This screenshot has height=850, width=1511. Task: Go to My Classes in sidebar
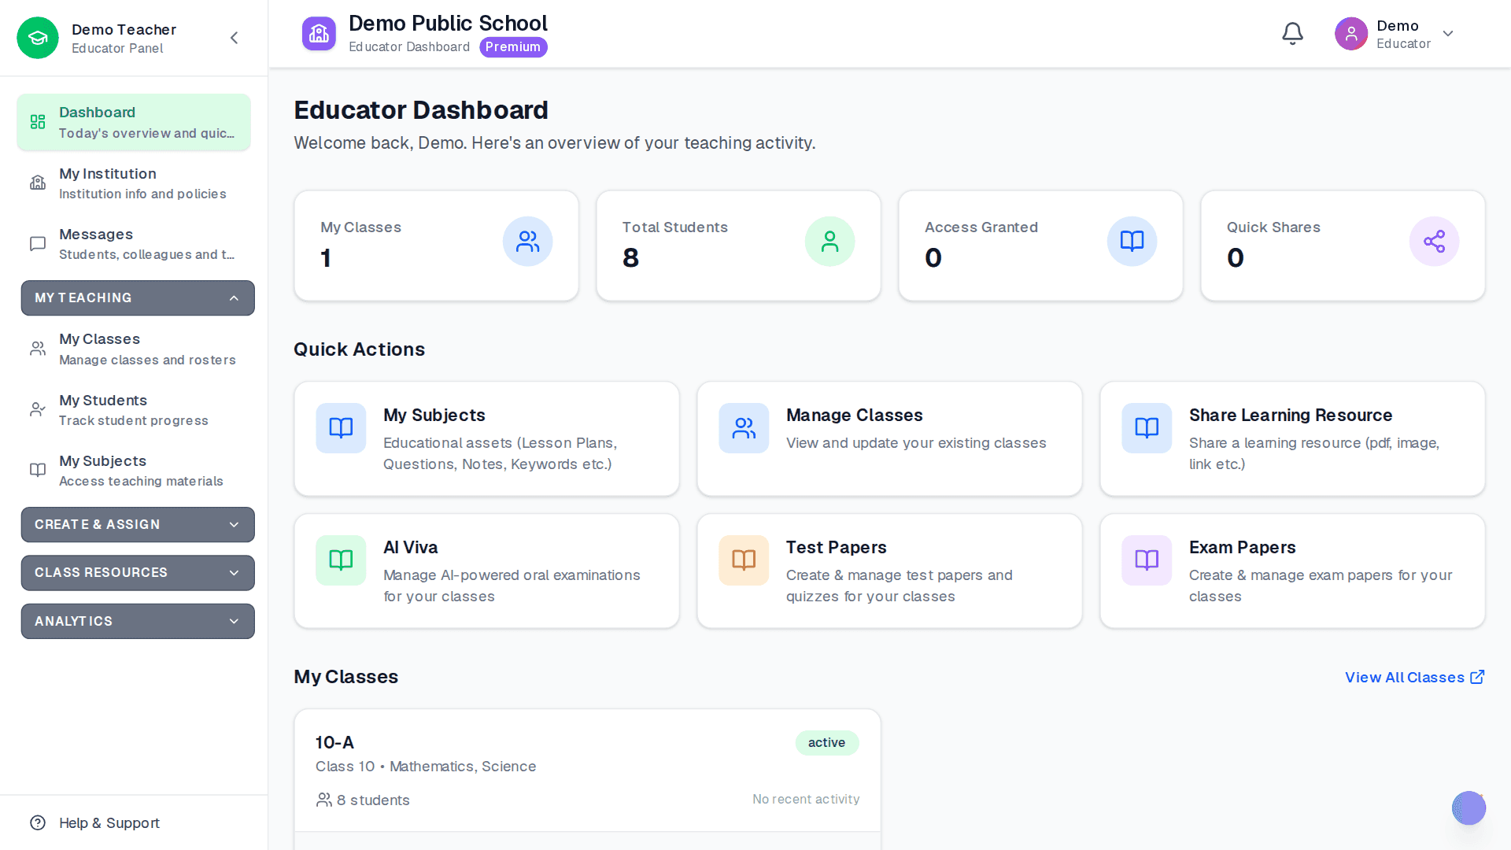[x=134, y=349]
